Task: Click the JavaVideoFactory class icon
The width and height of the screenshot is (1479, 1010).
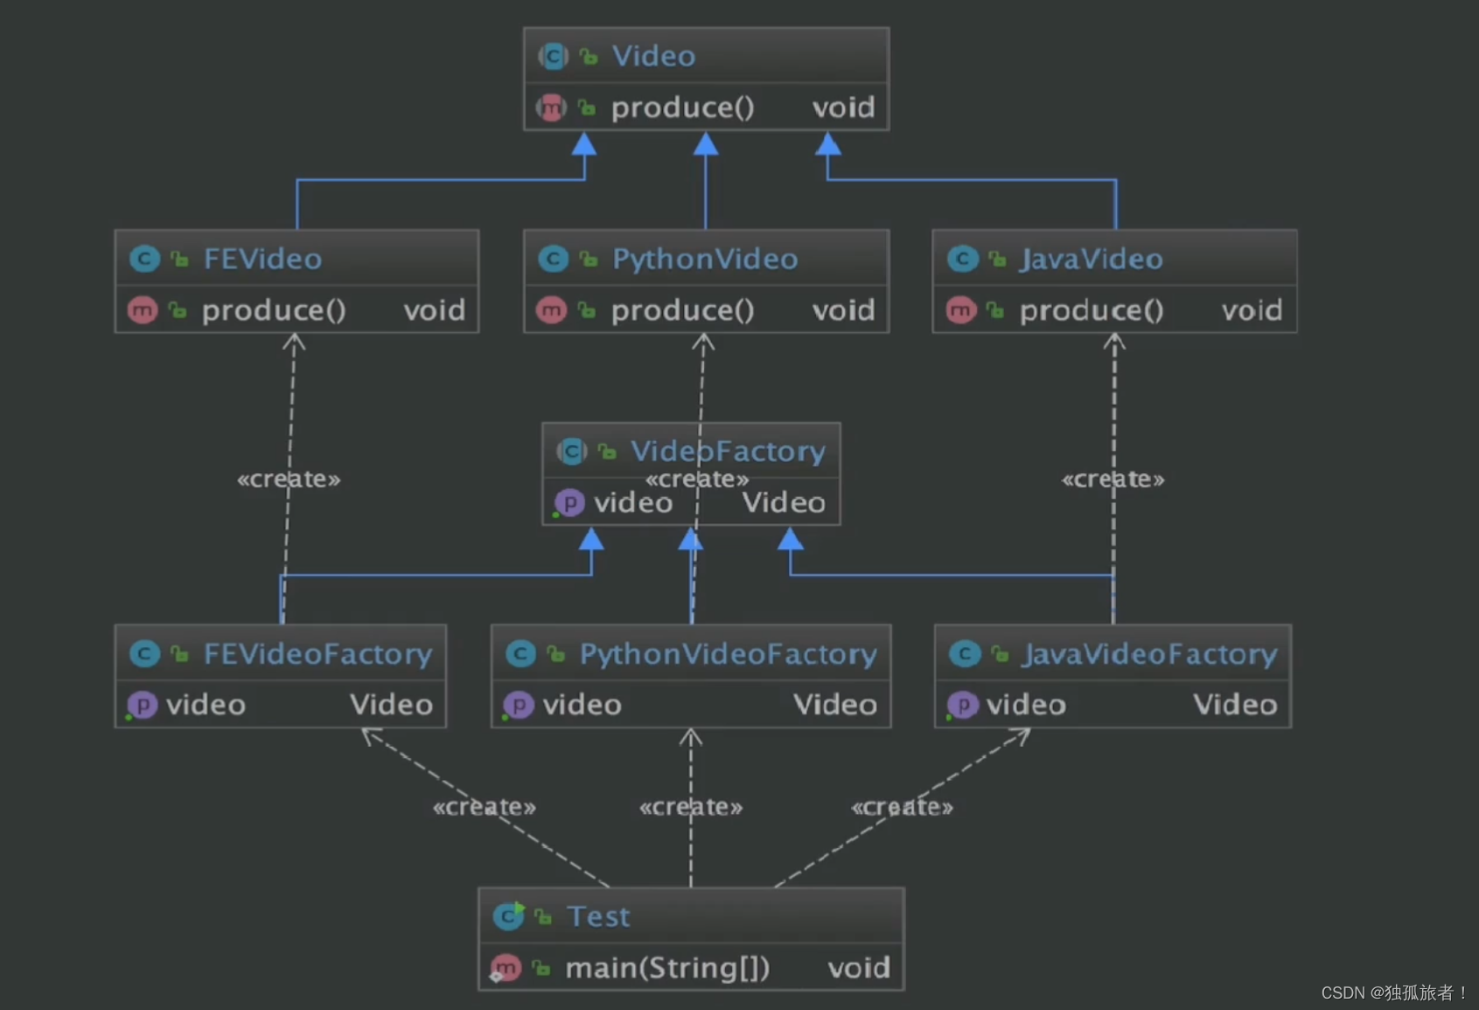Action: [965, 653]
